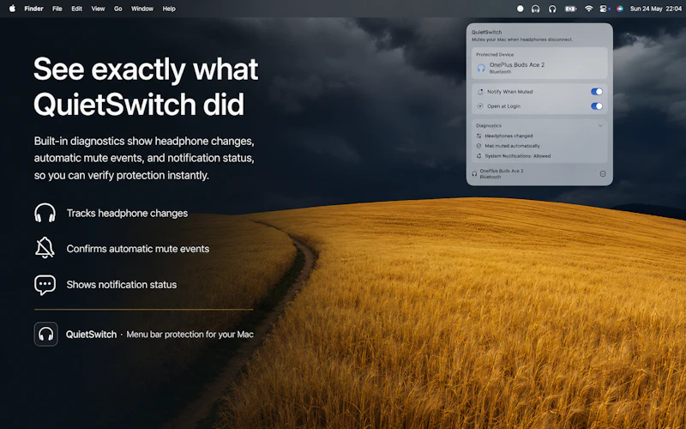
Task: Open the Help menu
Action: pyautogui.click(x=169, y=9)
